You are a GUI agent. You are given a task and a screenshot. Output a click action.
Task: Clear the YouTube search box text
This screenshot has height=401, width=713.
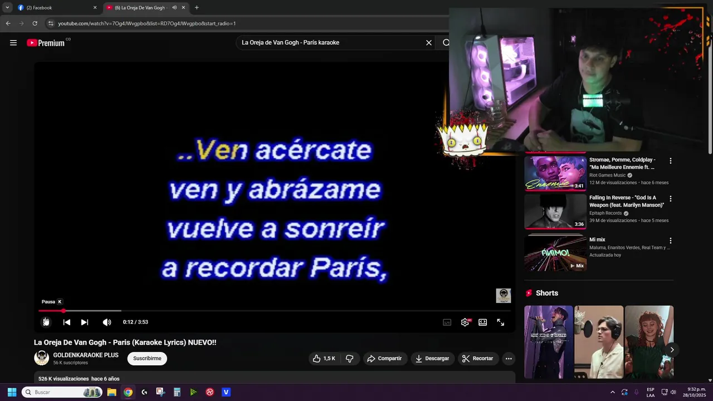429,43
